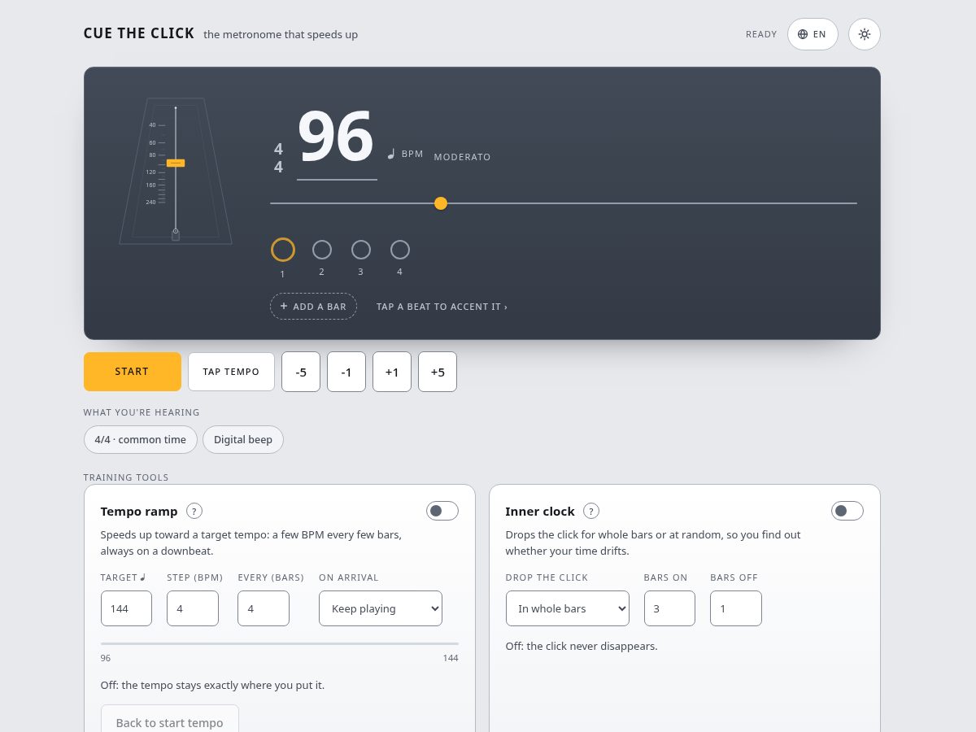Click the Inner clock help question mark

[x=591, y=511]
